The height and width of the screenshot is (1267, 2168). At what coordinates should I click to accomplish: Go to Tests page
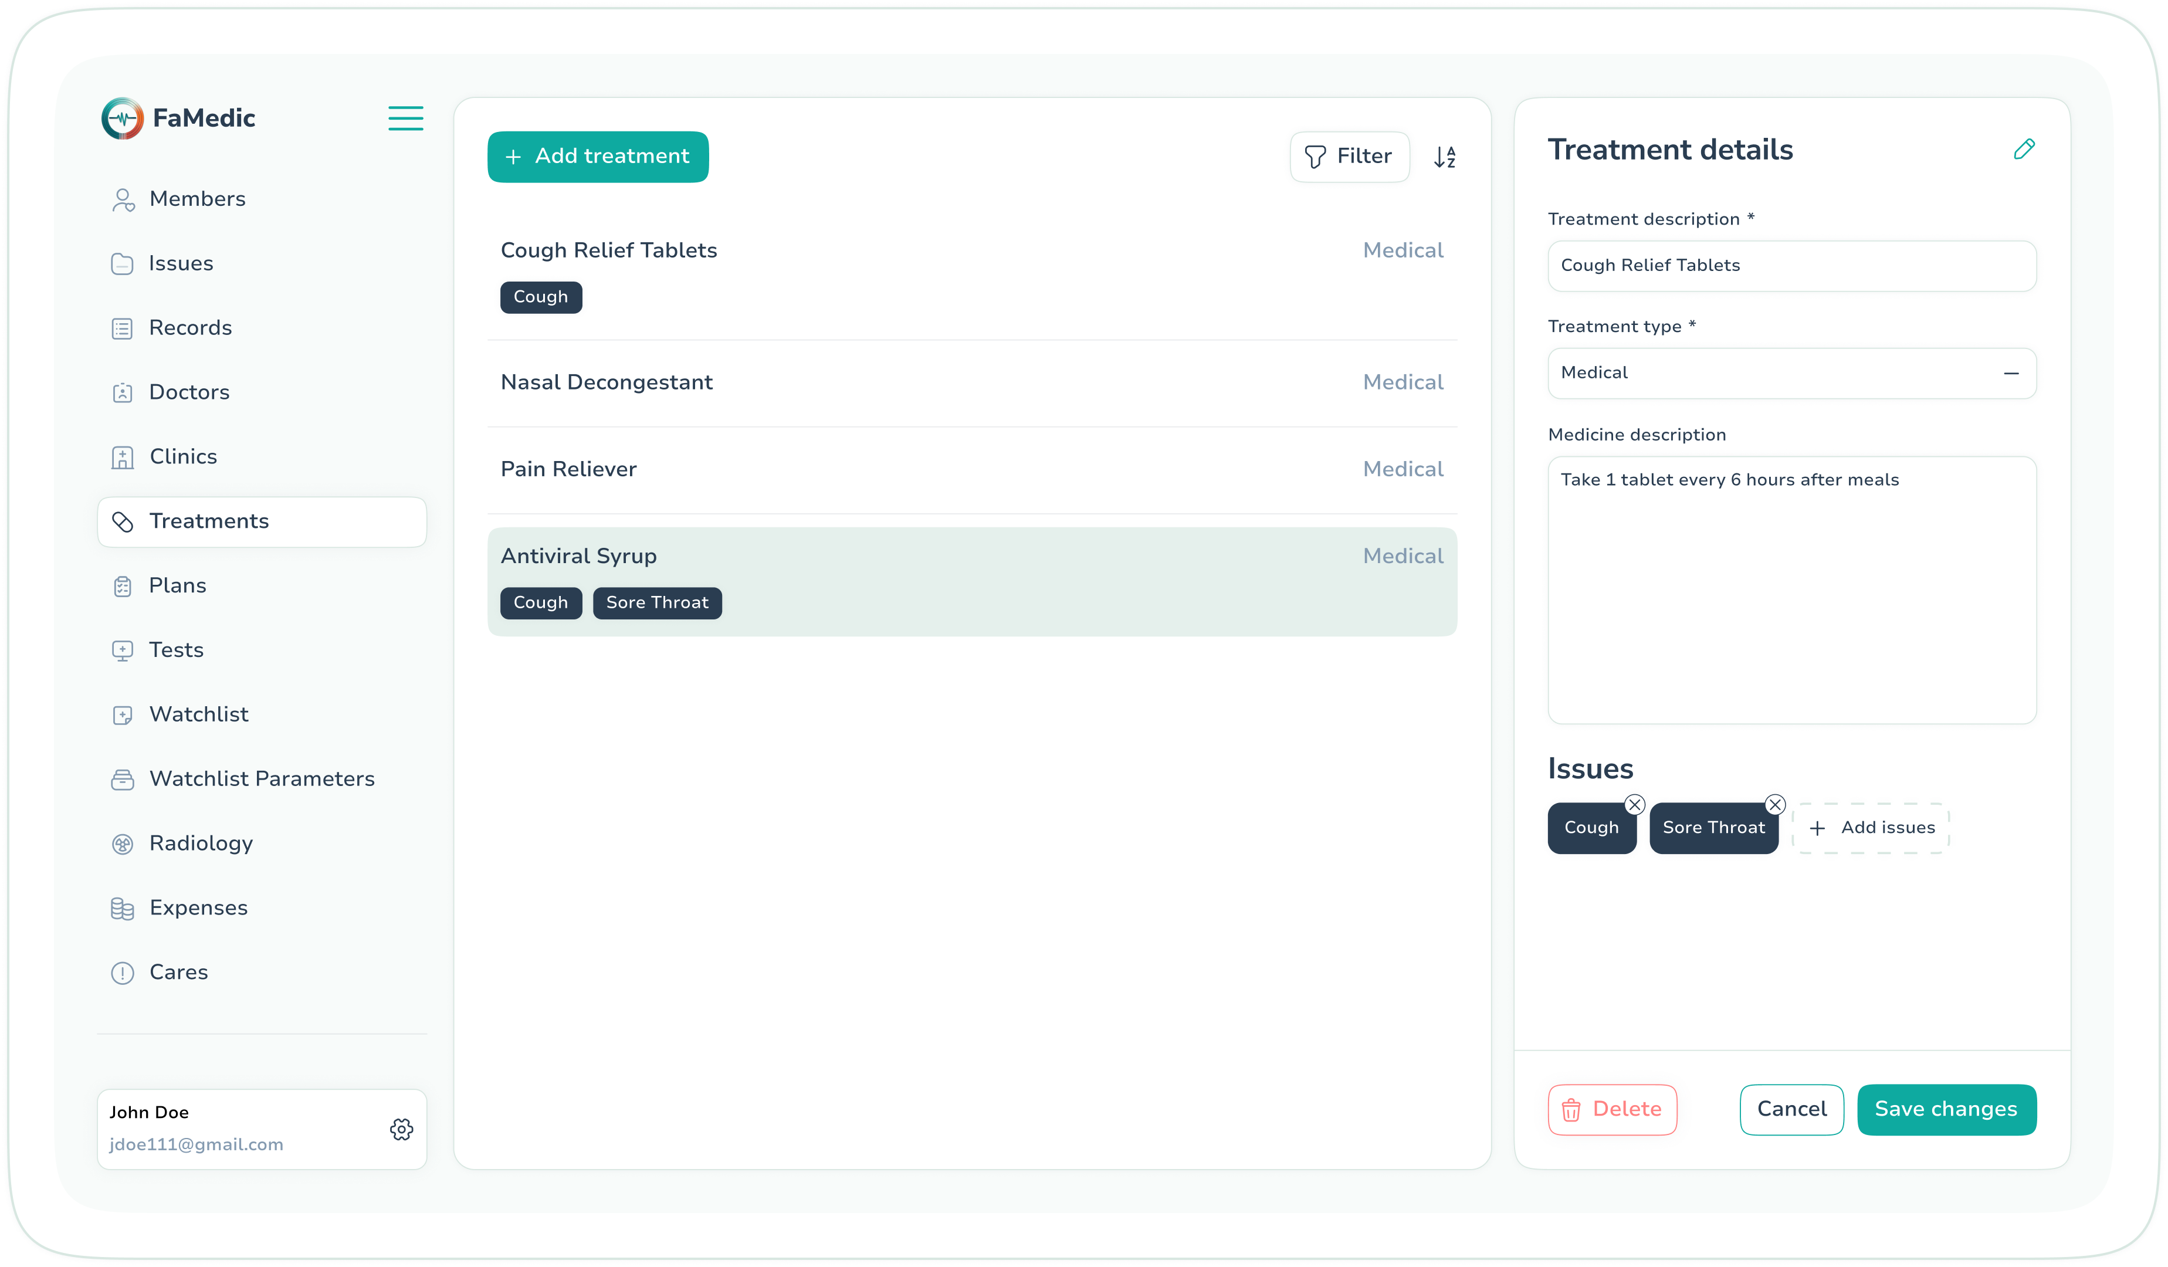point(262,651)
